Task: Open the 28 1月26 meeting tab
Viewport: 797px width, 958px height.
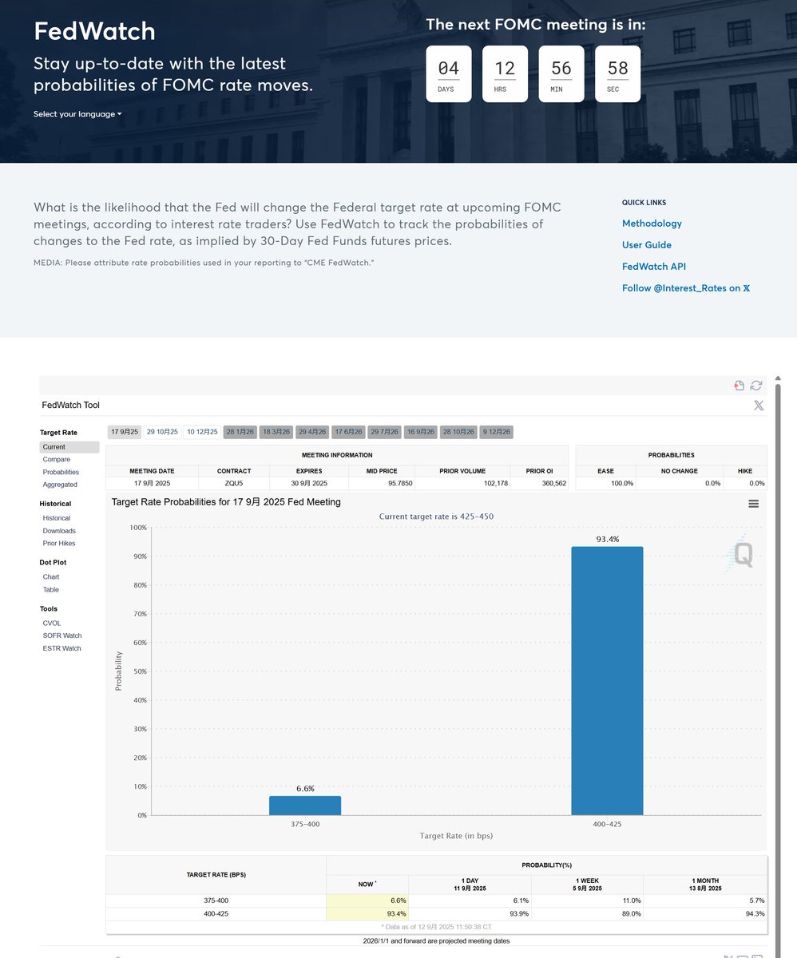Action: [240, 432]
